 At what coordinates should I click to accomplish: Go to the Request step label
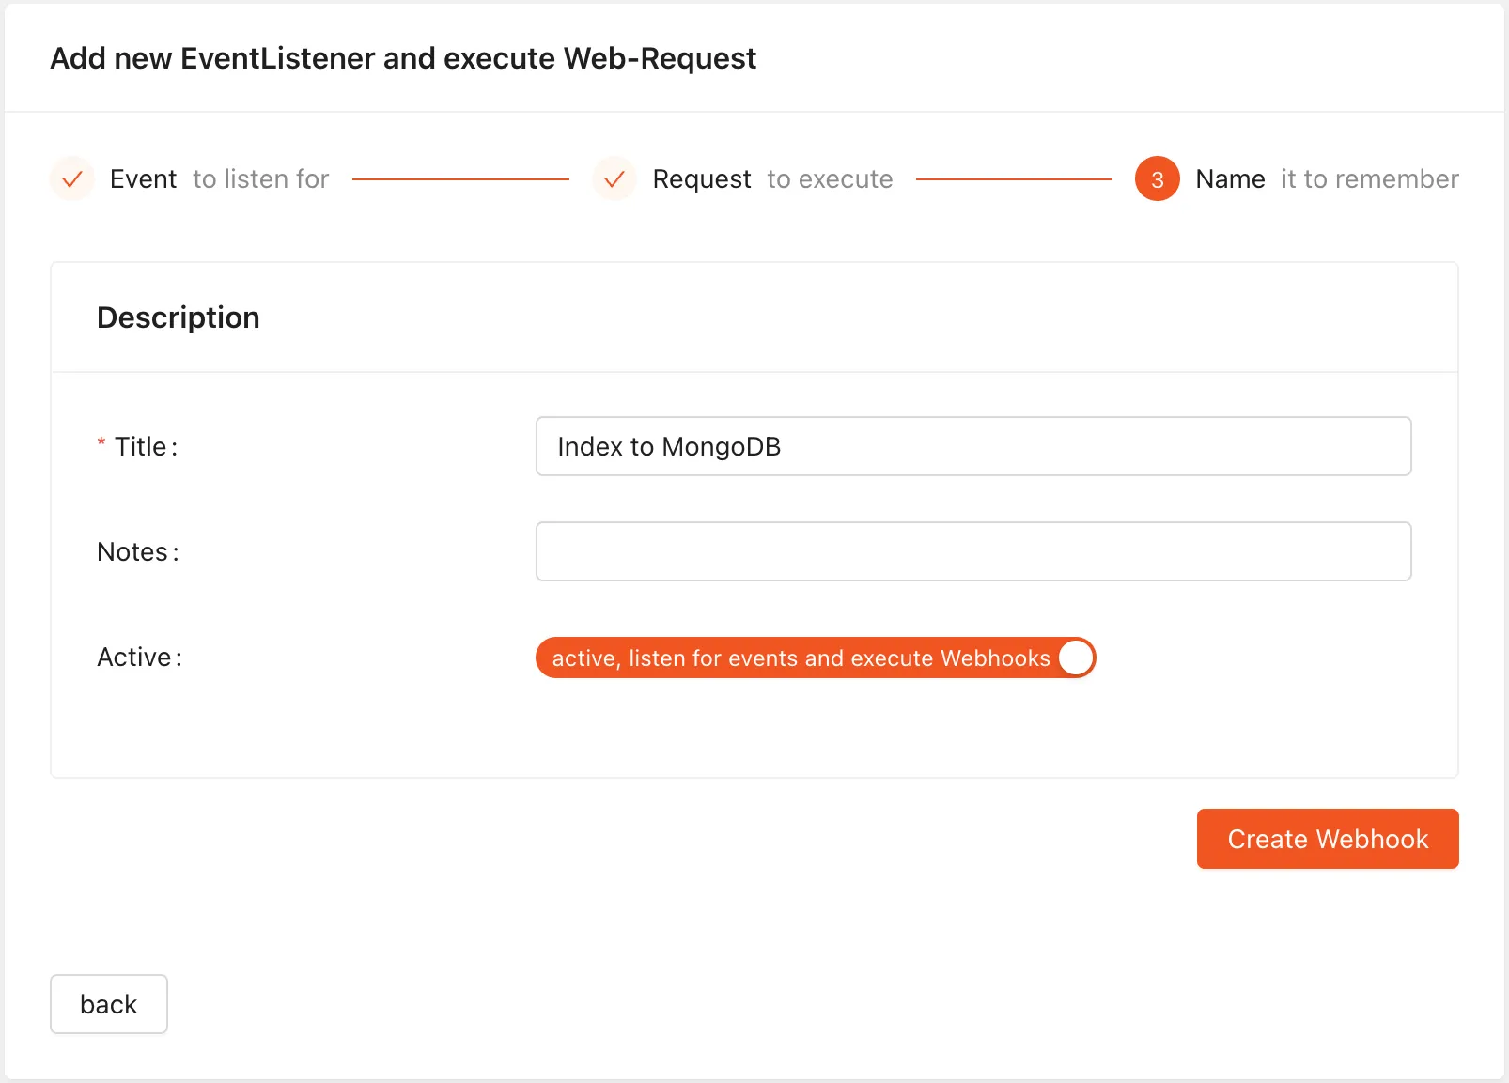pos(701,178)
